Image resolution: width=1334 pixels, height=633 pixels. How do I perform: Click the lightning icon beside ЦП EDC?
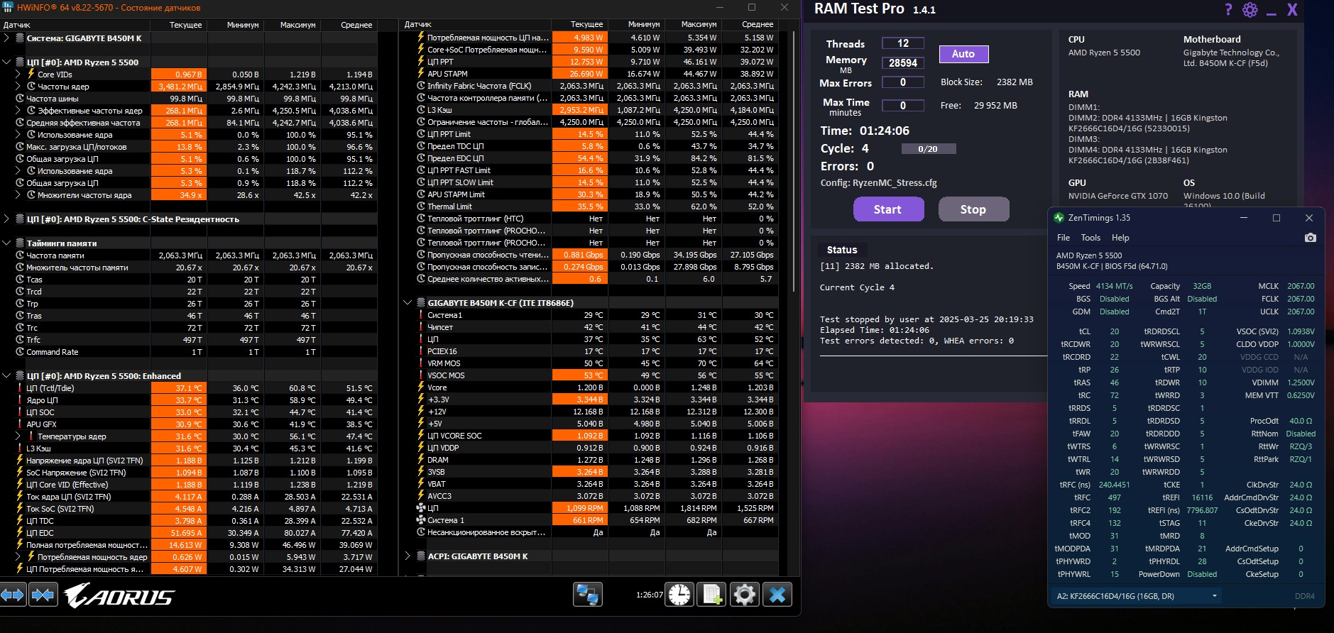pos(20,533)
